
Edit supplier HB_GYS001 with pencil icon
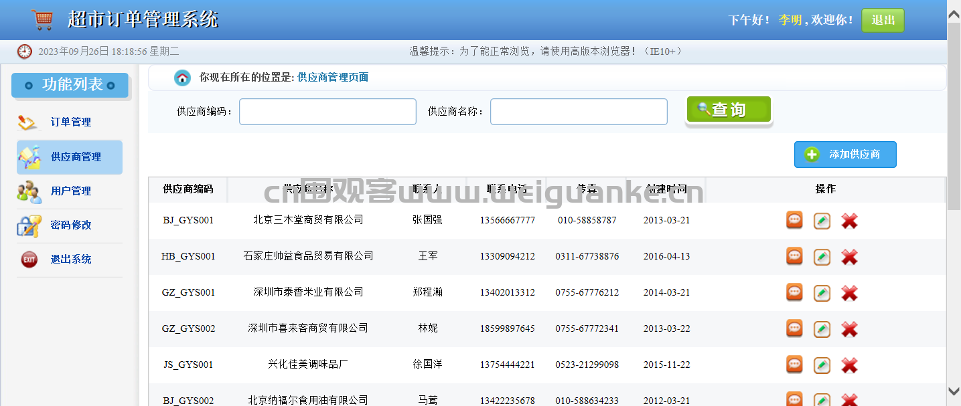(x=822, y=257)
